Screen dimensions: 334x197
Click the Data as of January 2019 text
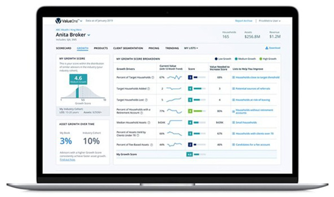pos(99,21)
